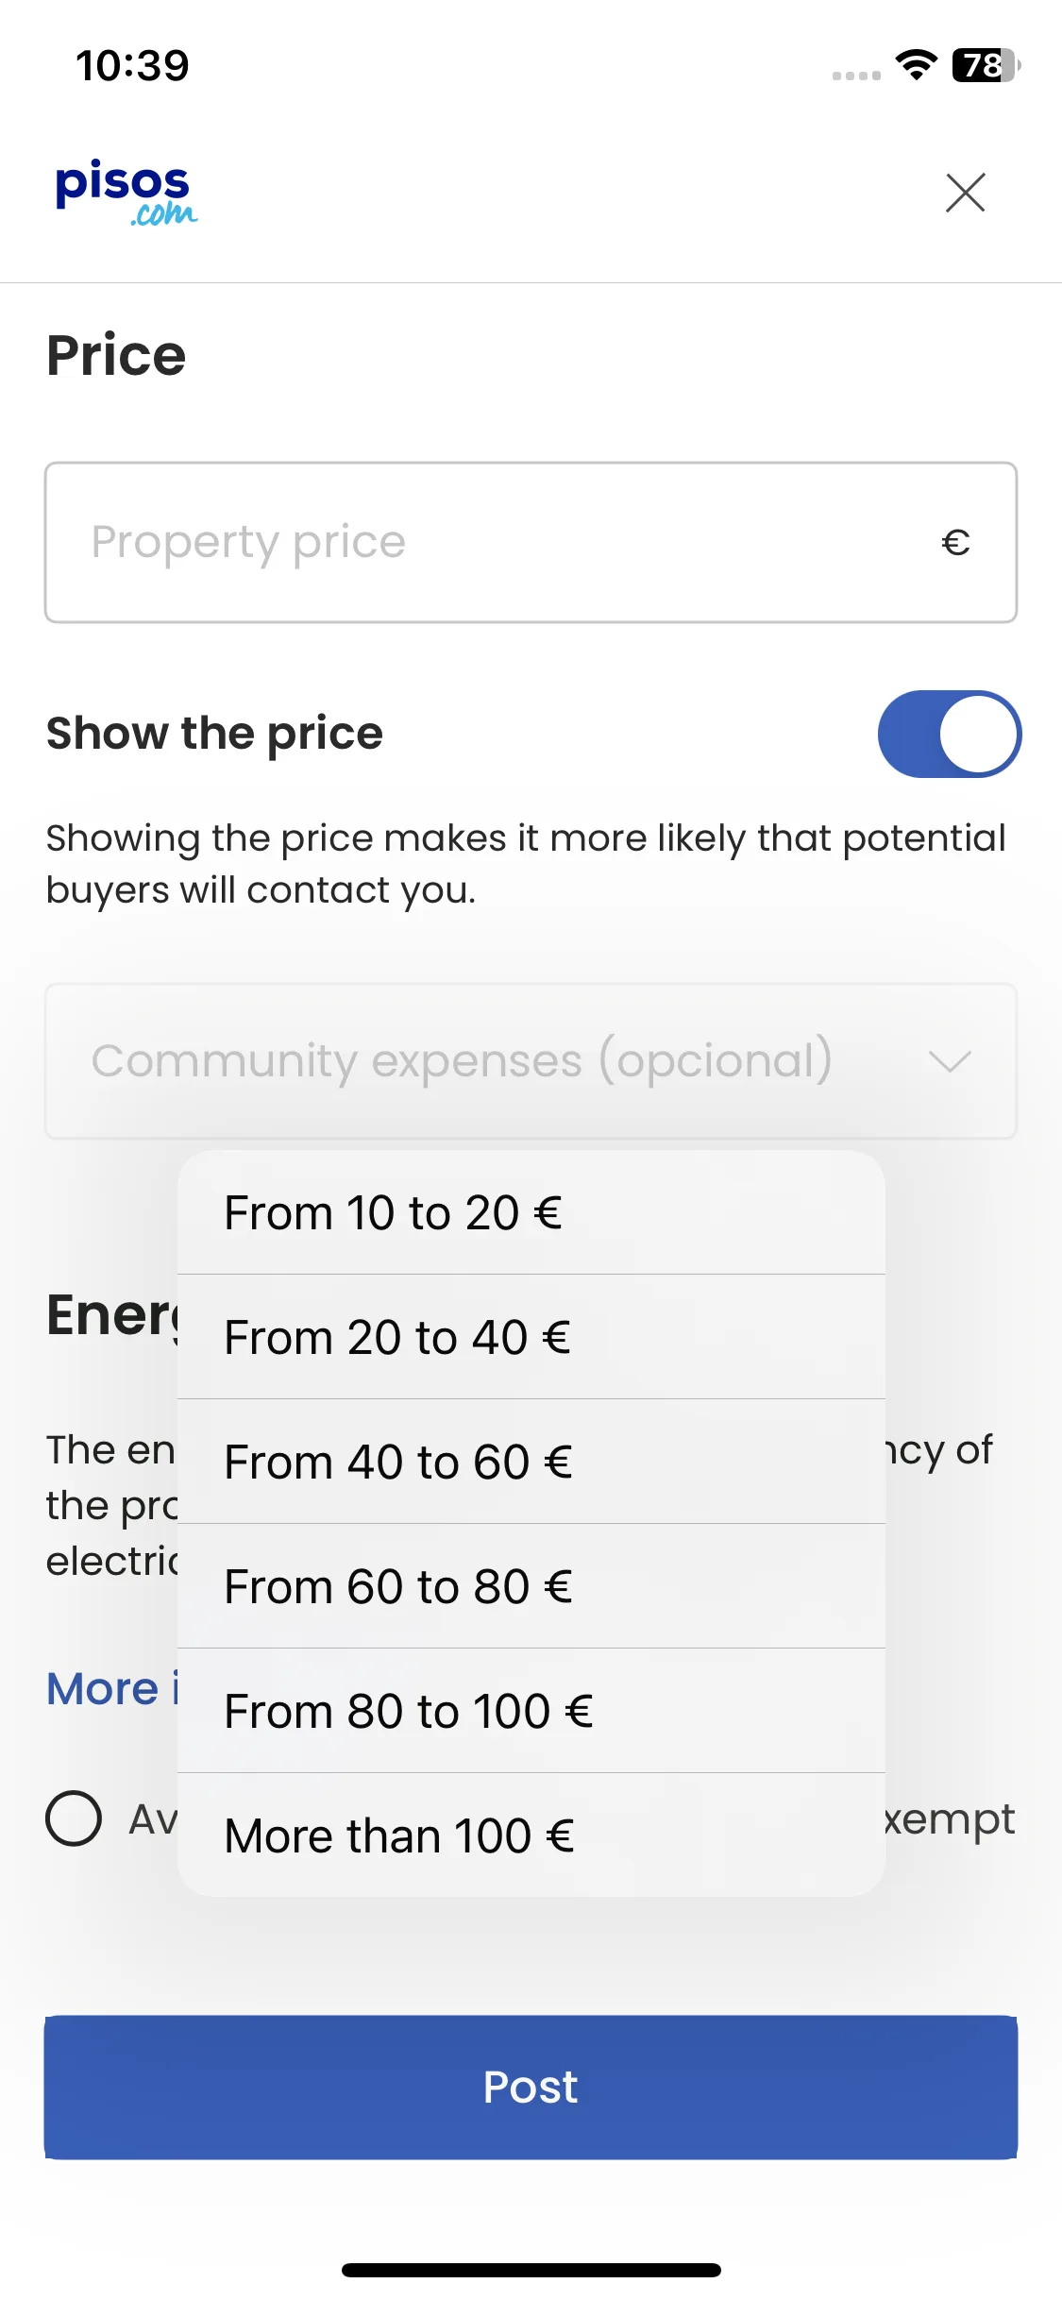Choose More than 100 € option
The width and height of the screenshot is (1062, 2300).
coord(531,1835)
